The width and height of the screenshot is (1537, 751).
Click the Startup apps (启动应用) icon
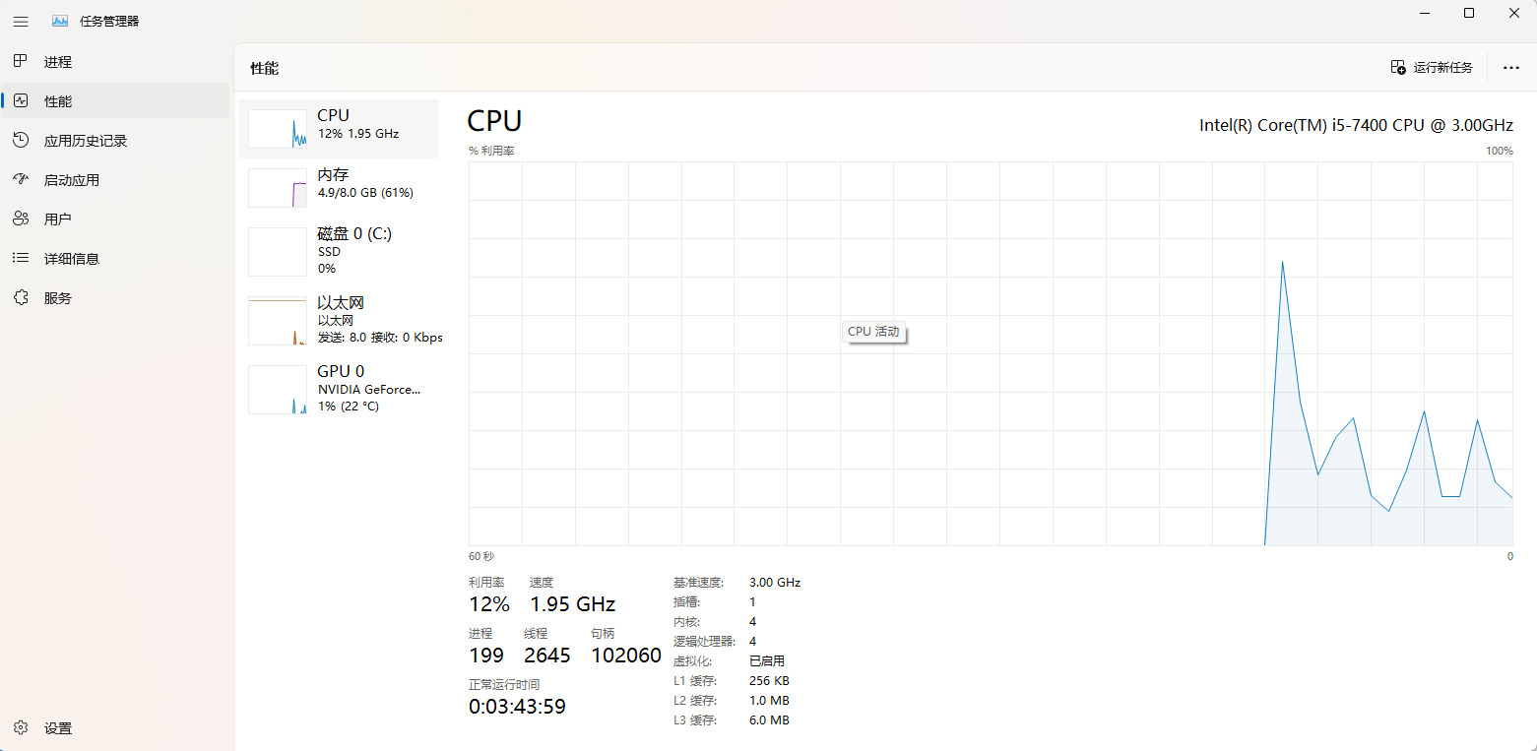[21, 180]
